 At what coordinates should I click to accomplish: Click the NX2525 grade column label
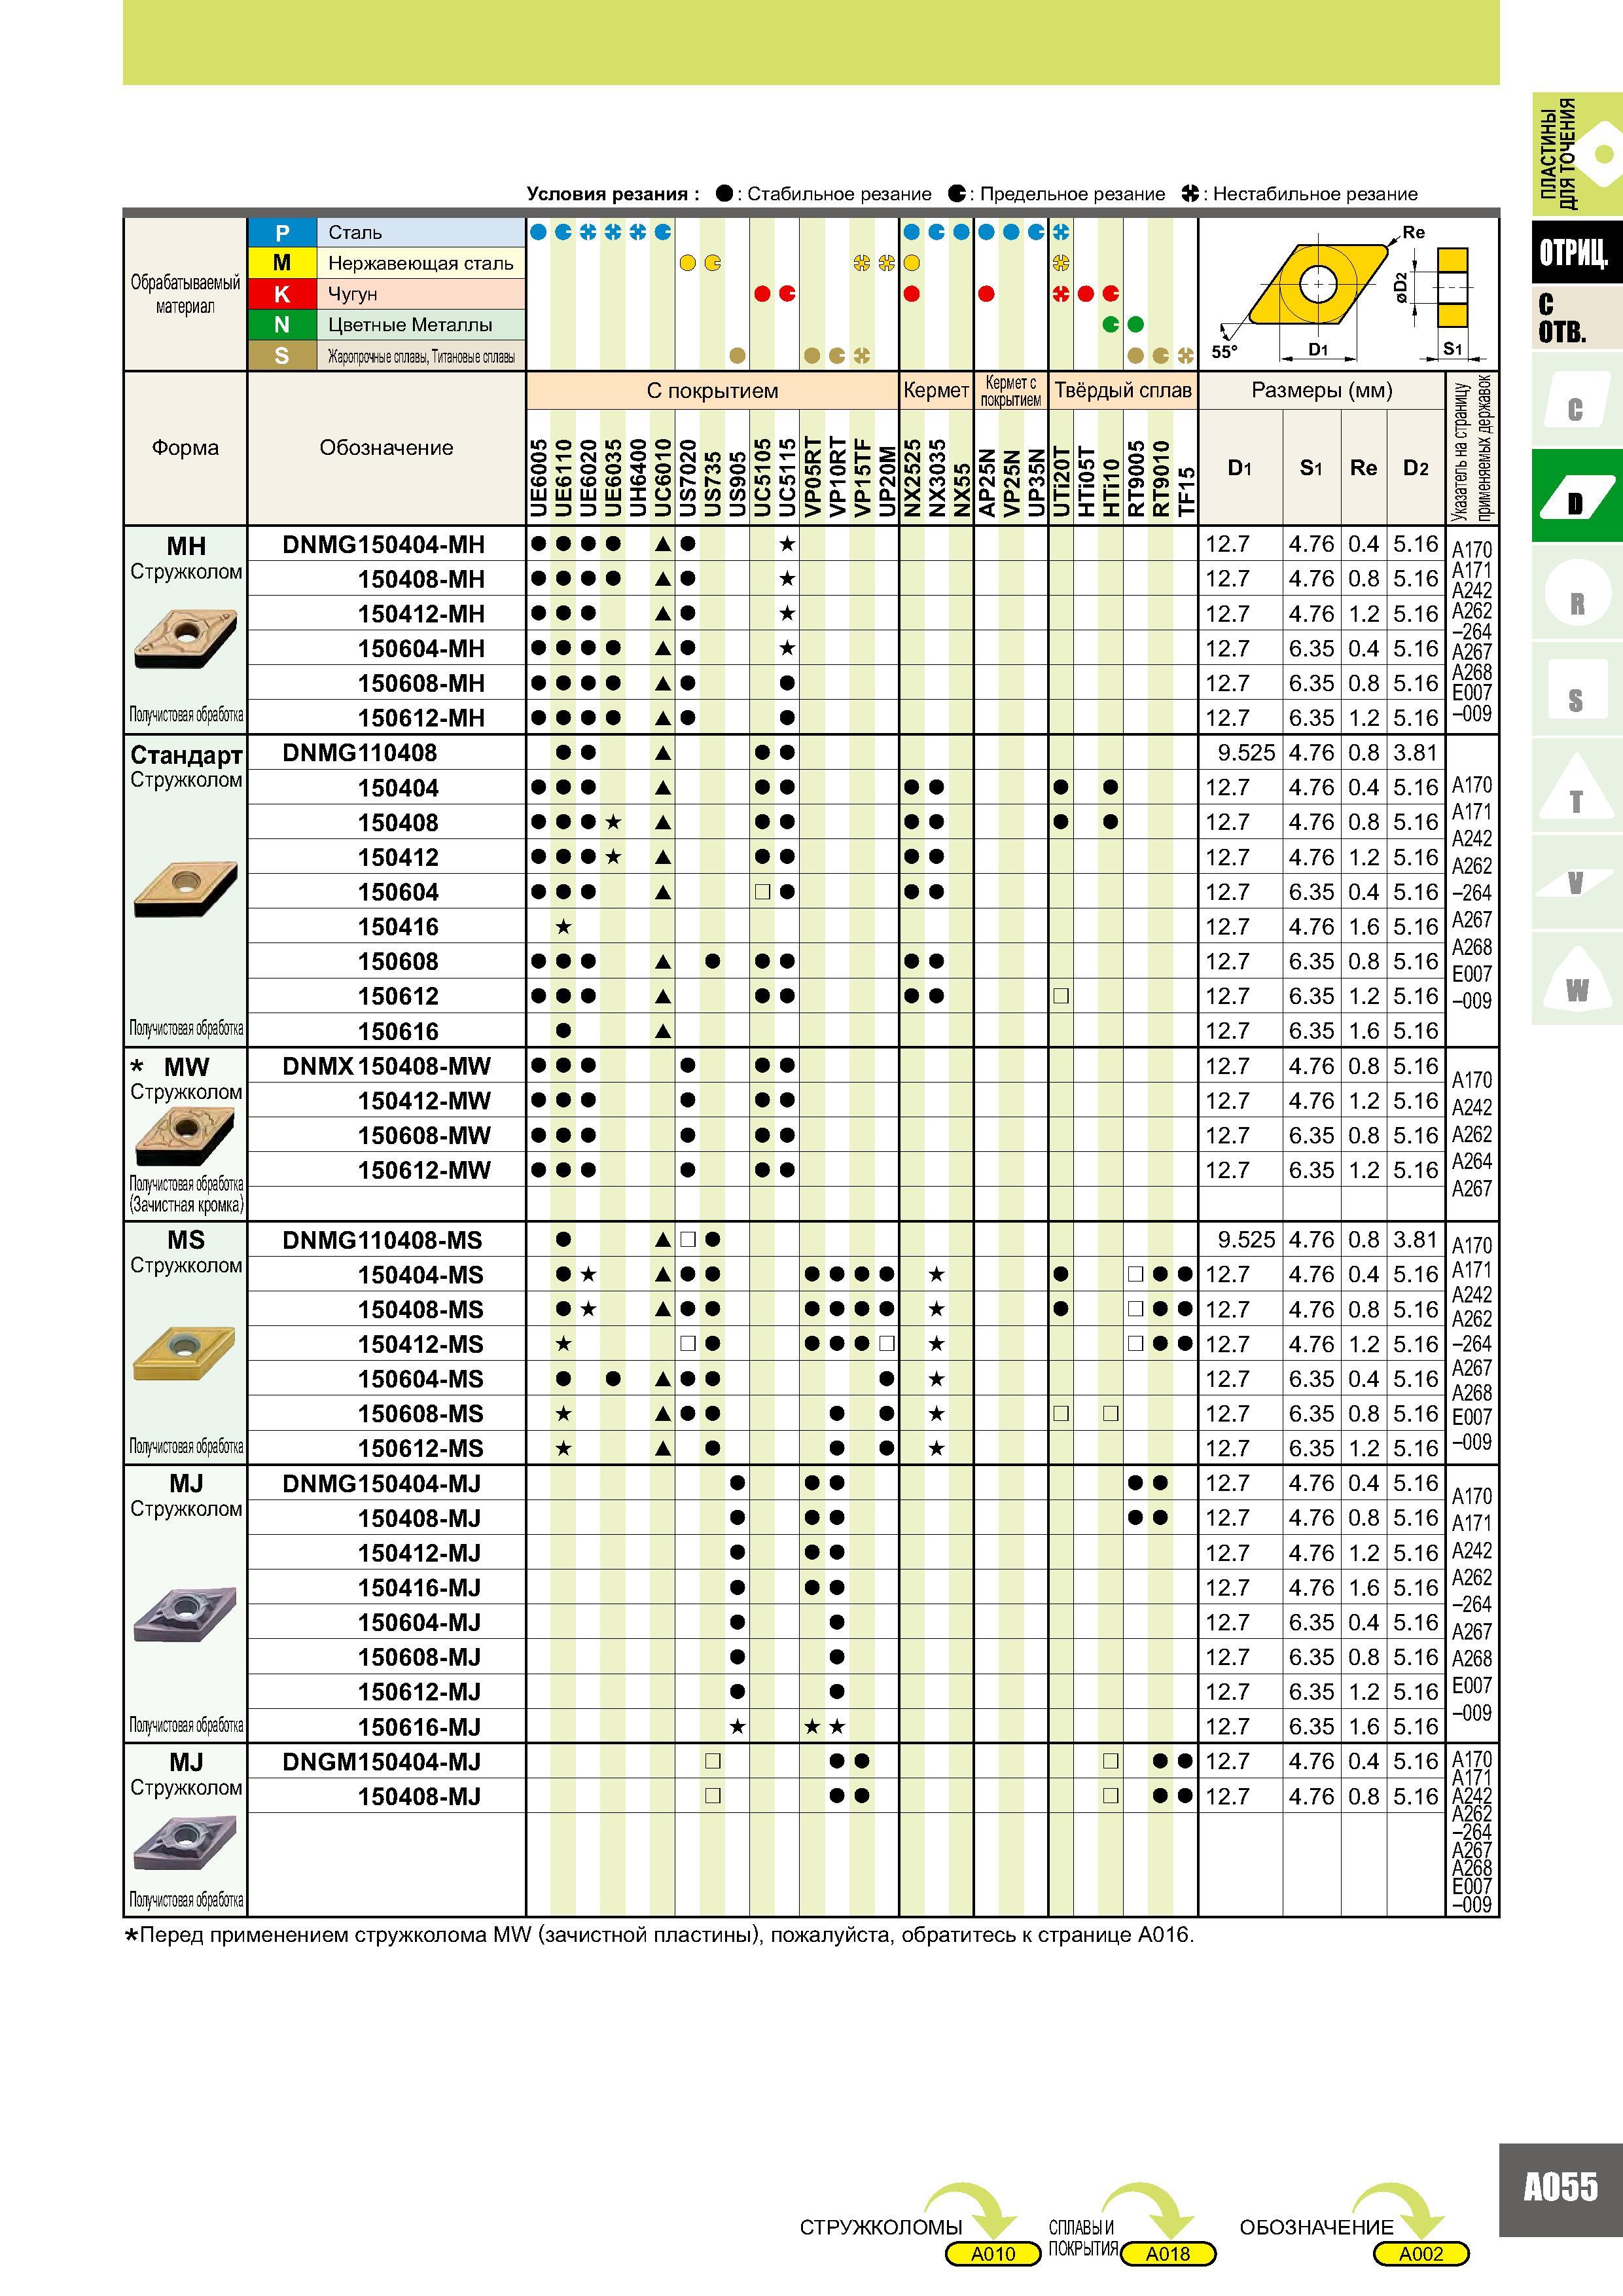coord(912,478)
